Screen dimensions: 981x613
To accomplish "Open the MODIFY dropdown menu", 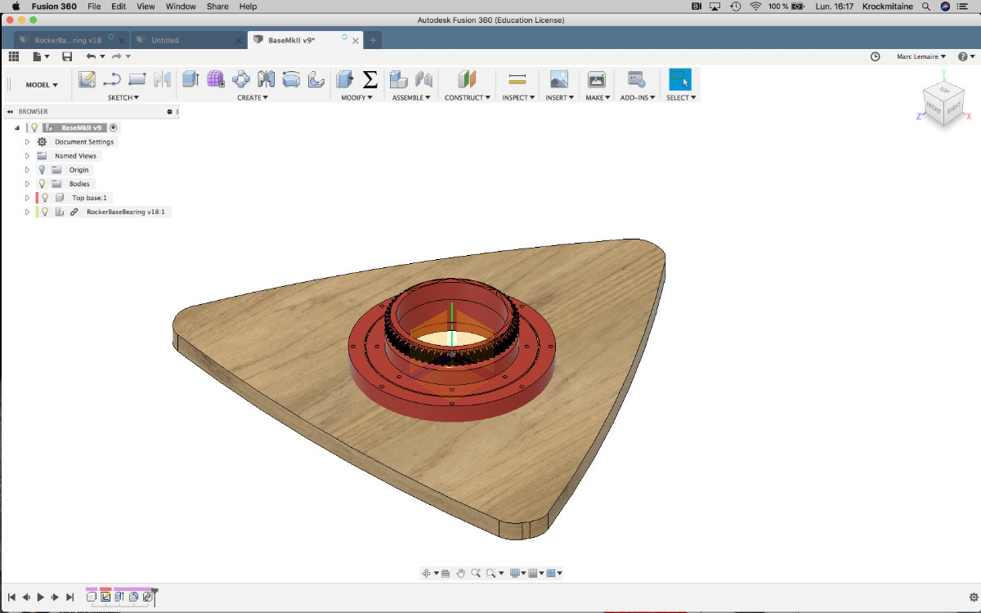I will point(356,97).
